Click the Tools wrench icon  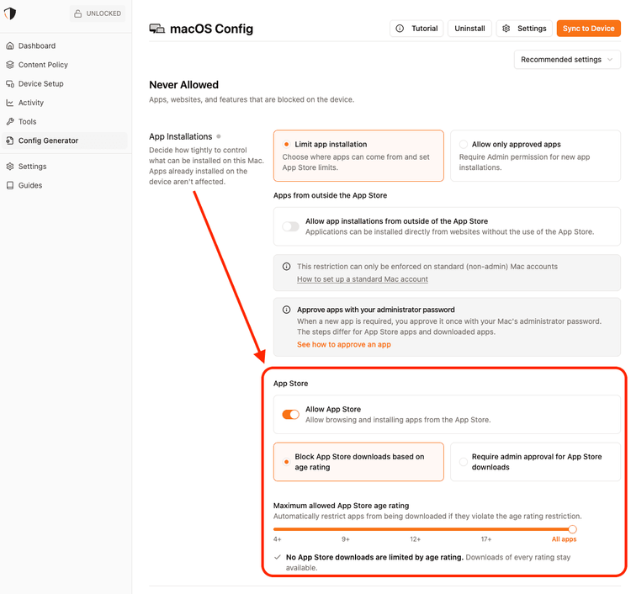coord(10,121)
